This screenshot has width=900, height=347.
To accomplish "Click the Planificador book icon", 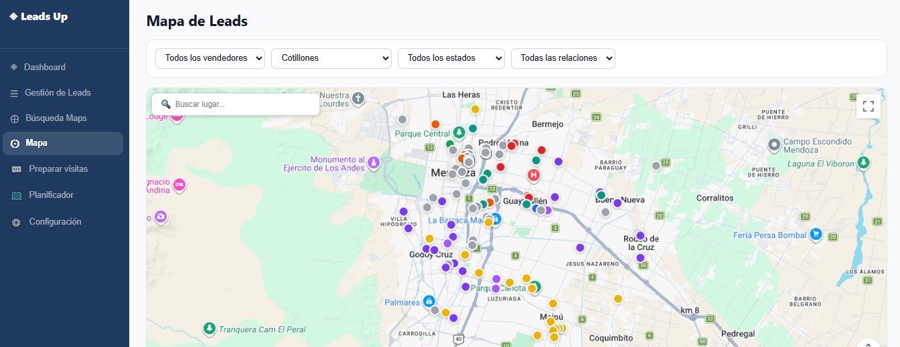I will pos(17,196).
